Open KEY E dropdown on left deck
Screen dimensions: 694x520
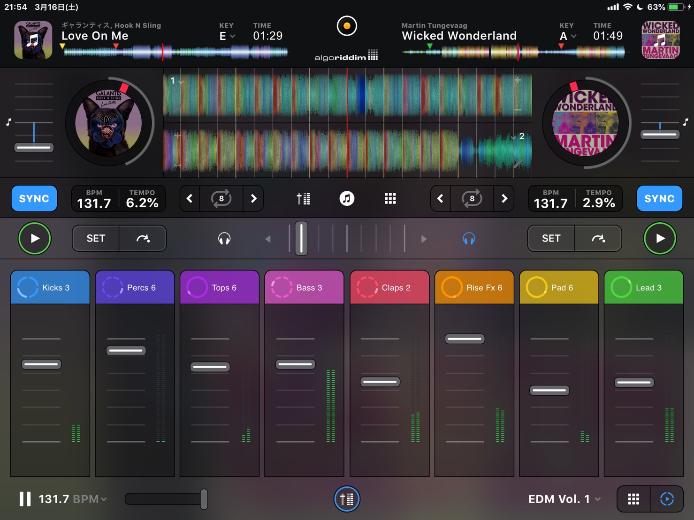click(227, 36)
